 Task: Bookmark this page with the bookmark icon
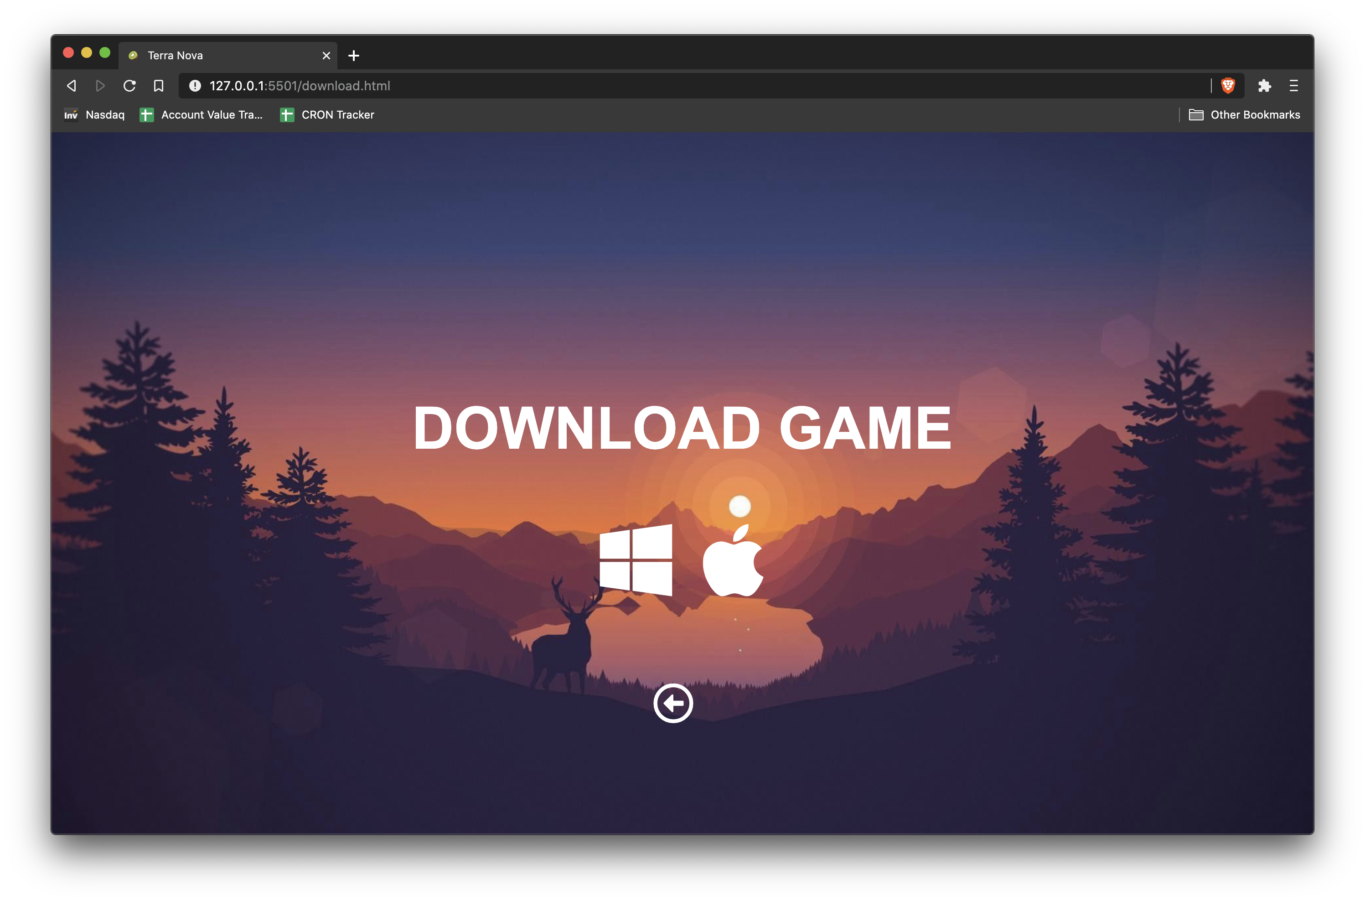(159, 86)
